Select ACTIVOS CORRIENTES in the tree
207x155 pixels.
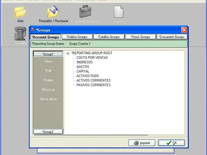[94, 80]
